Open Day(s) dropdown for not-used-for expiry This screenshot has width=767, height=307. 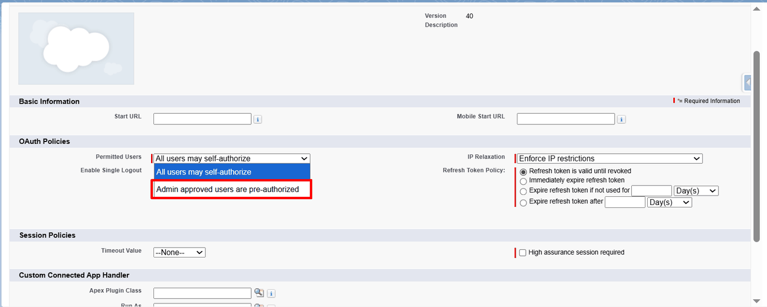tap(696, 191)
